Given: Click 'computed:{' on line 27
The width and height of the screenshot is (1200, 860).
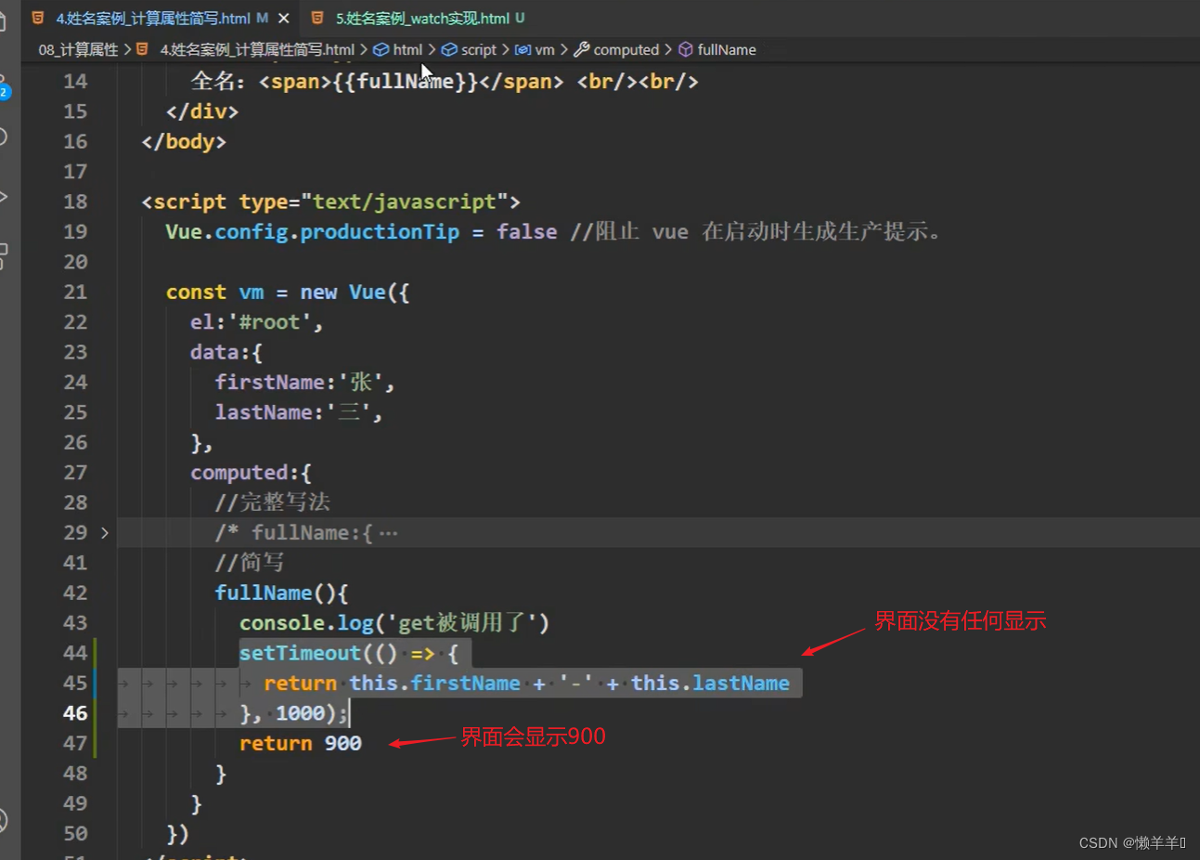Looking at the screenshot, I should [x=252, y=473].
